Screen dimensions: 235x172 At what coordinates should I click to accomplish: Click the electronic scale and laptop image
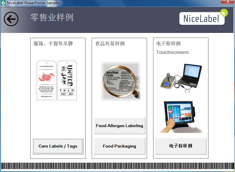(x=181, y=78)
